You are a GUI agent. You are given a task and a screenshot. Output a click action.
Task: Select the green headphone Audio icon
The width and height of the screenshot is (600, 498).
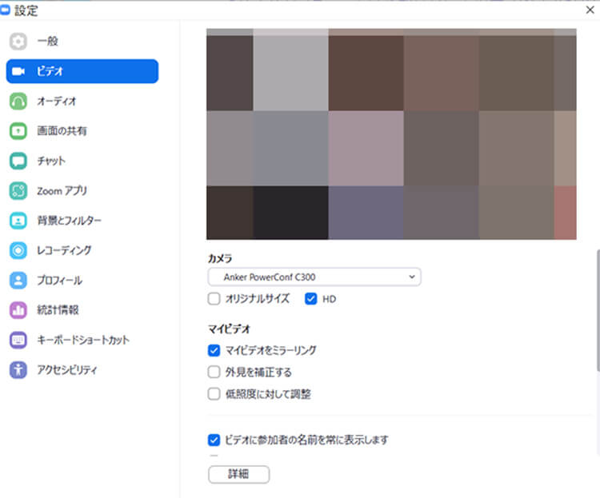coord(18,102)
